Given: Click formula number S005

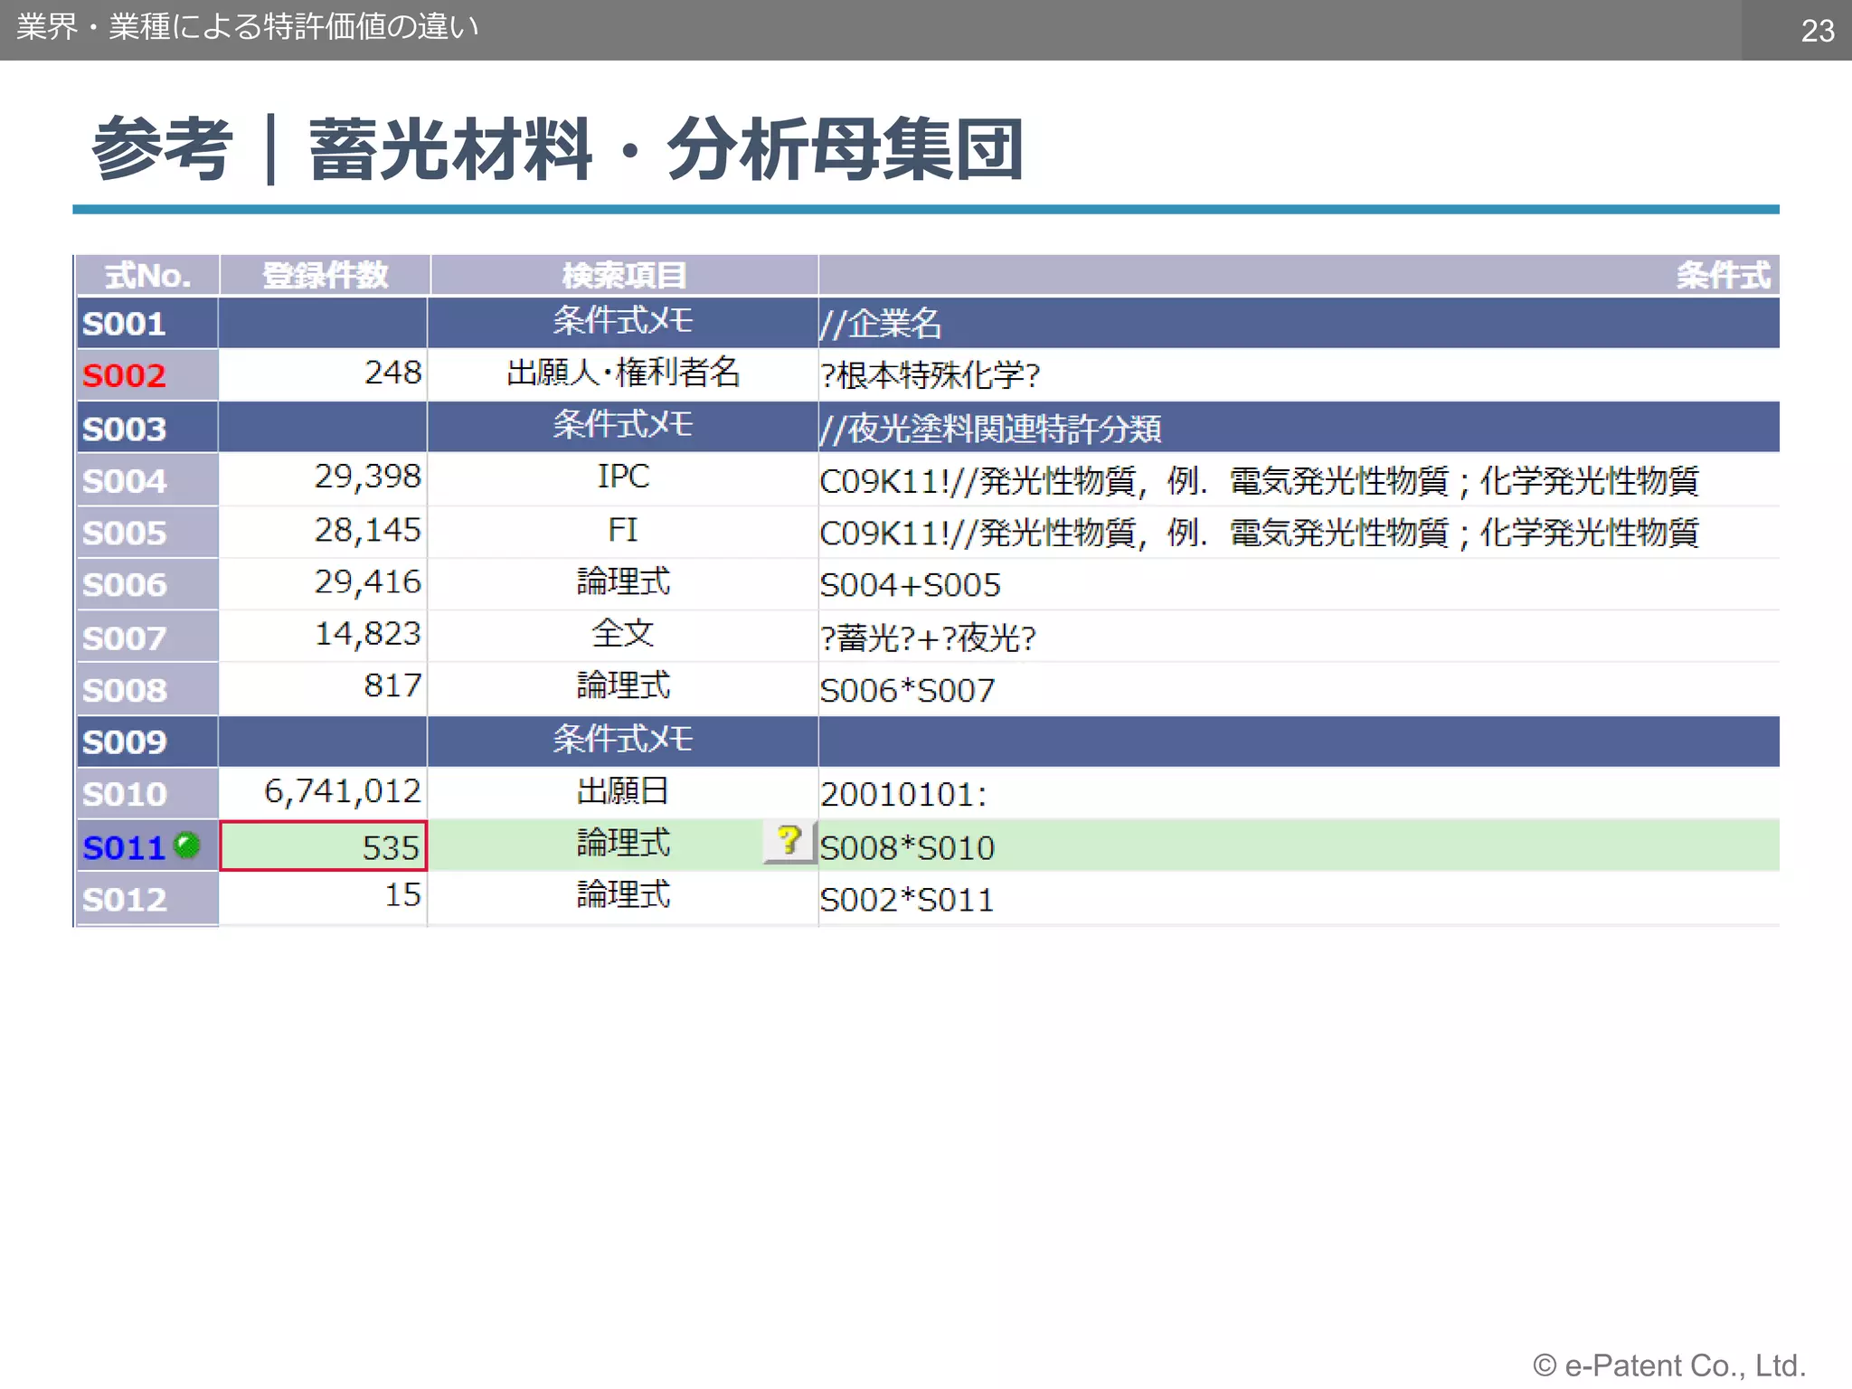Looking at the screenshot, I should tap(124, 534).
